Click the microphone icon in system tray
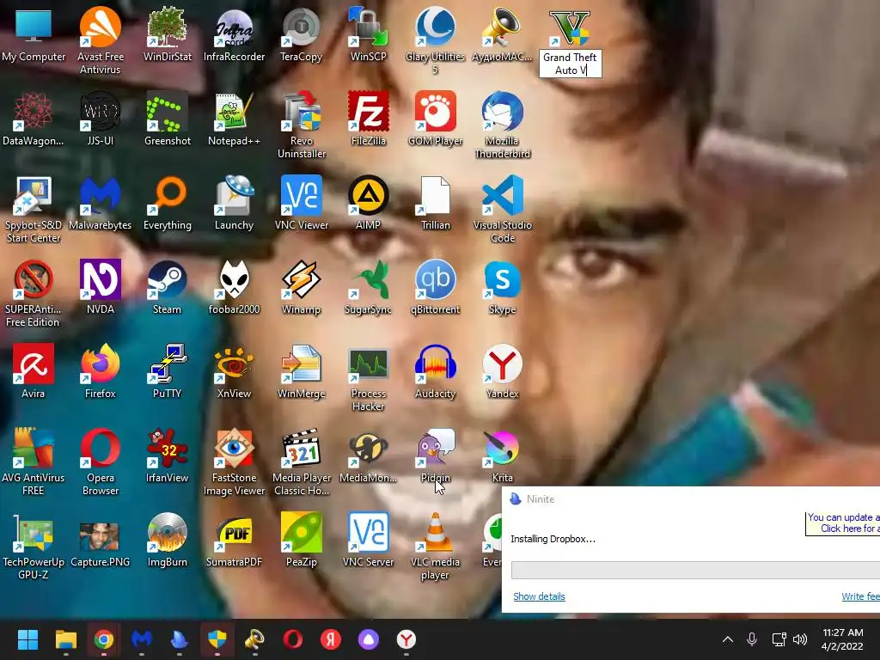Viewport: 880px width, 660px height. pyautogui.click(x=752, y=639)
